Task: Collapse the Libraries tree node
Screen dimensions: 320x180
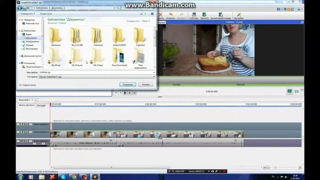Action: [20, 30]
